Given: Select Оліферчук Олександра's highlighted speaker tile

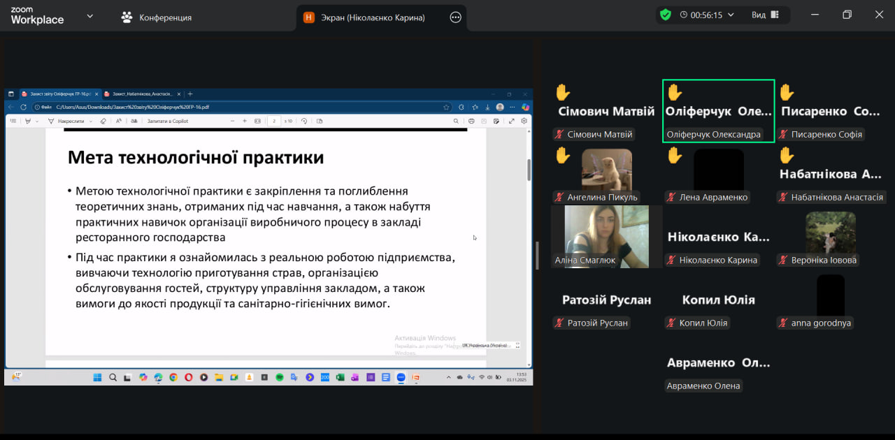Looking at the screenshot, I should pos(718,111).
